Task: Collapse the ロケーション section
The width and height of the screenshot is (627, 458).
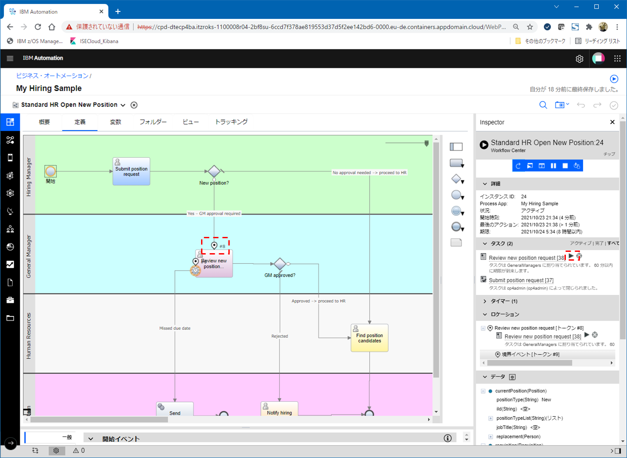Action: click(x=485, y=315)
